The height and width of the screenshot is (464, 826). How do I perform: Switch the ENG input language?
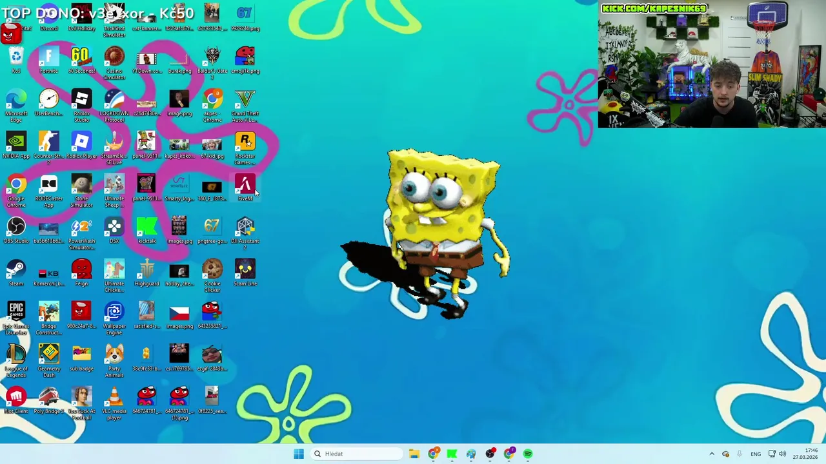coord(756,454)
